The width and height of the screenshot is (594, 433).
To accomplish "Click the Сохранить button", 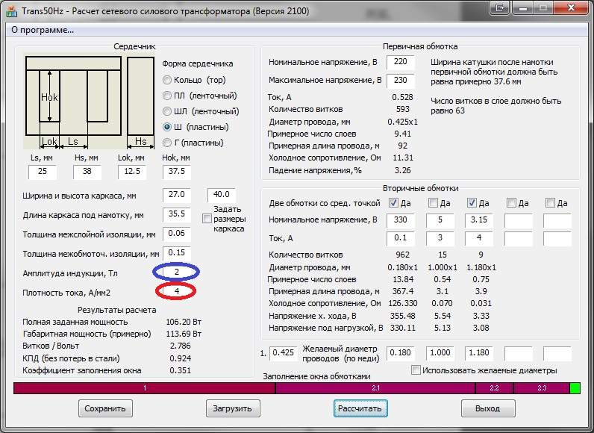I will click(106, 408).
